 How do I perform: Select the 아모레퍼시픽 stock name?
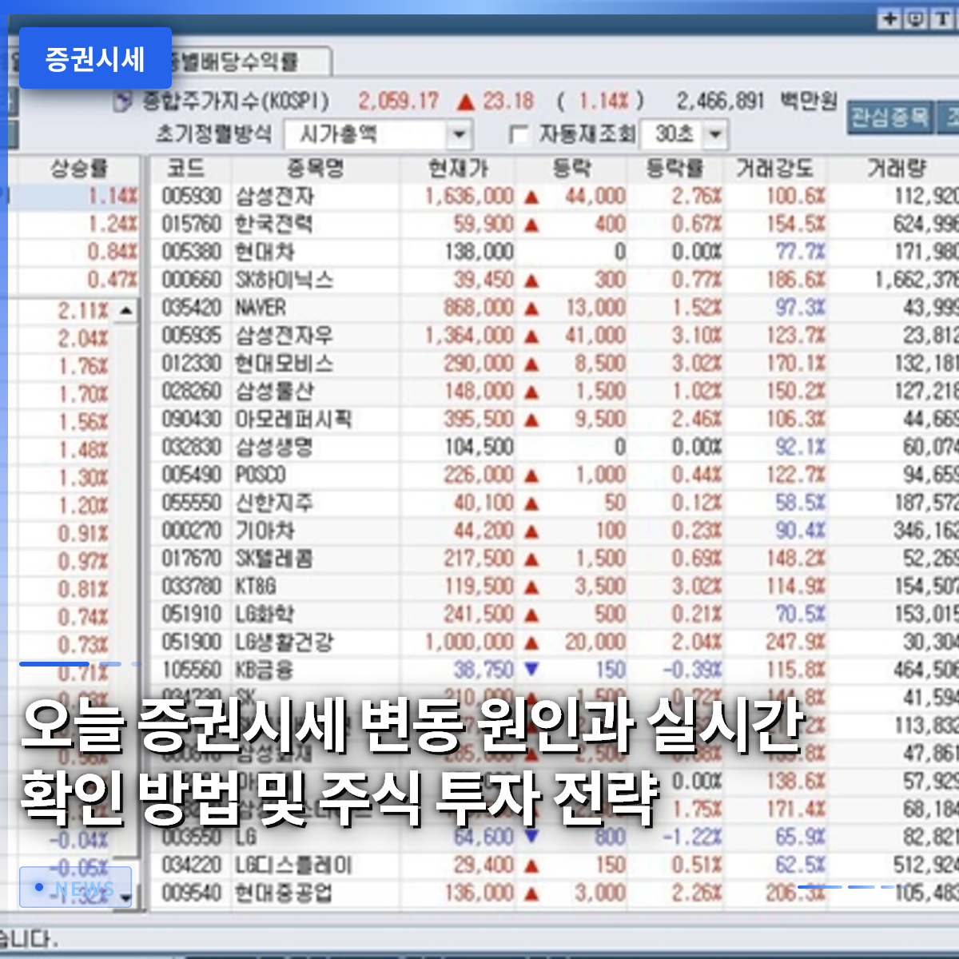[x=293, y=420]
